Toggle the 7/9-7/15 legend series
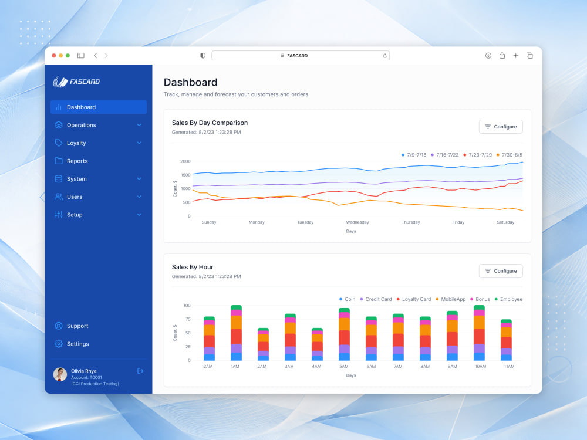The image size is (587, 440). (x=414, y=155)
